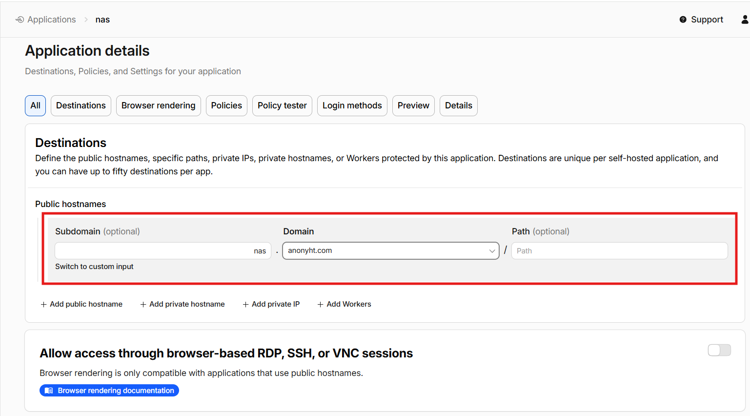
Task: Click the Applications breadcrumb link
Action: 52,20
